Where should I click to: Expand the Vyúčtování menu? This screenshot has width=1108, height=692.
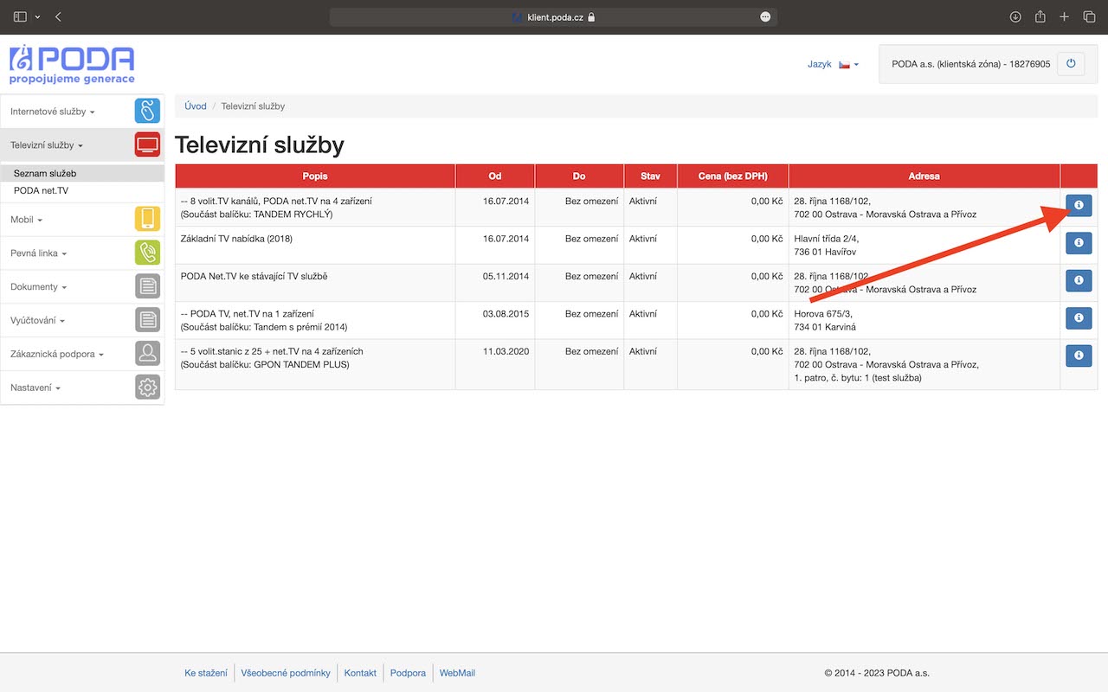(37, 321)
